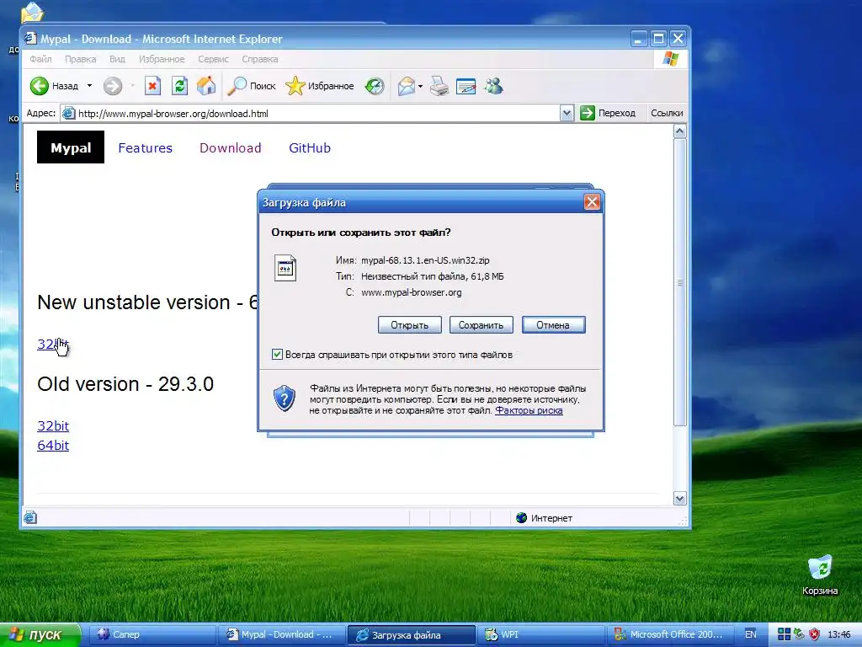Open the Features page link
The height and width of the screenshot is (647, 862).
coord(145,148)
